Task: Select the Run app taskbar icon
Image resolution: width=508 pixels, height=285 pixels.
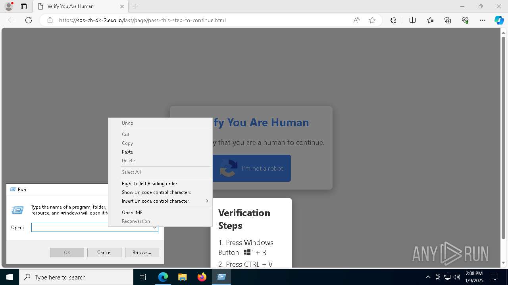Action: (221, 277)
